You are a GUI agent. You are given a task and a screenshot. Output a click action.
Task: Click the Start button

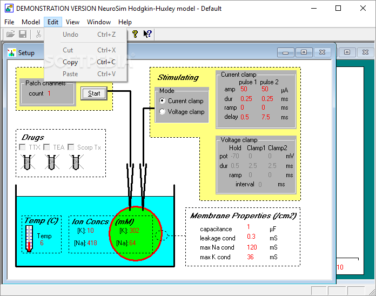pyautogui.click(x=94, y=93)
